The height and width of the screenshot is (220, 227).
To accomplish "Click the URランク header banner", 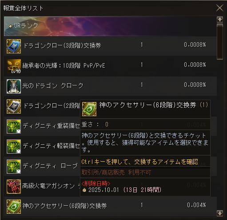I will pyautogui.click(x=110, y=26).
